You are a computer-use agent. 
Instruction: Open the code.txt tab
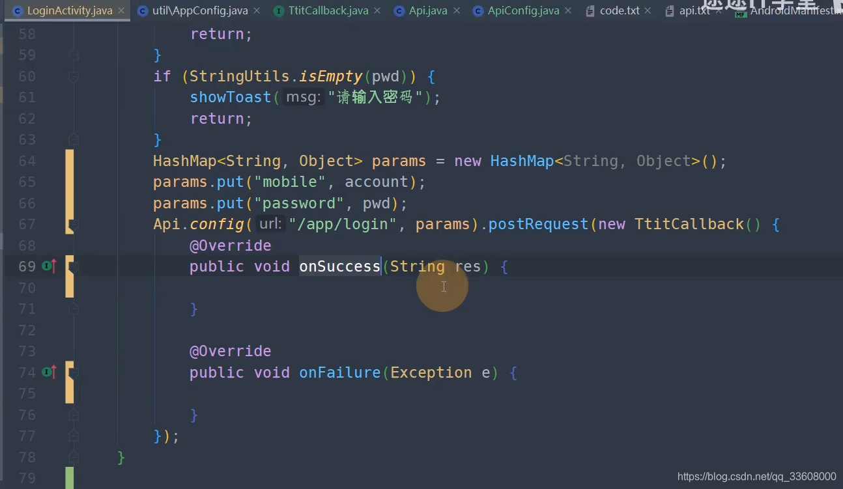point(620,11)
